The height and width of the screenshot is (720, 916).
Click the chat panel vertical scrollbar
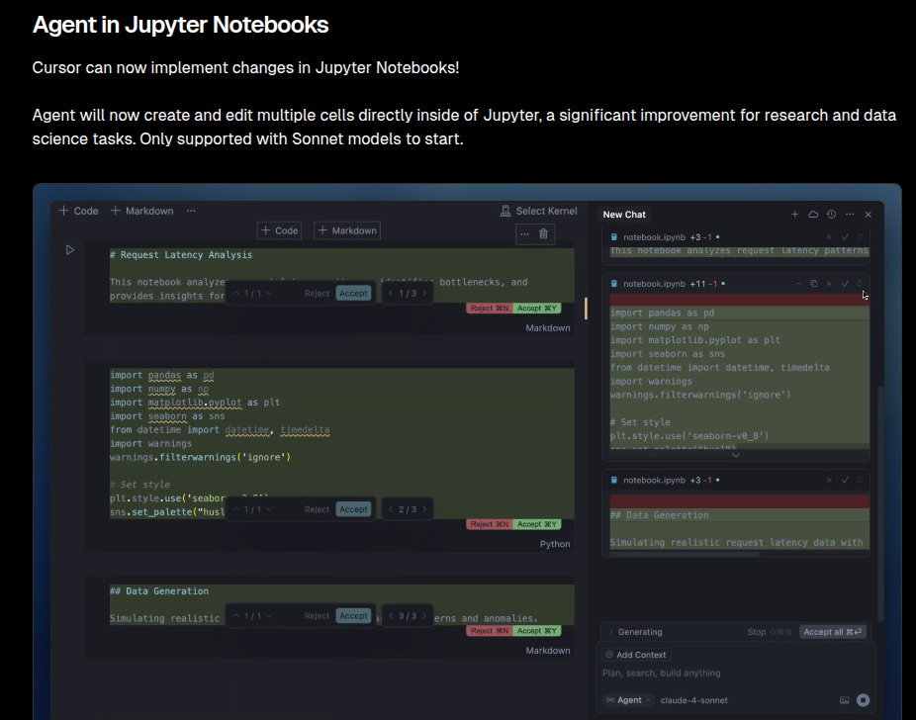(x=881, y=502)
